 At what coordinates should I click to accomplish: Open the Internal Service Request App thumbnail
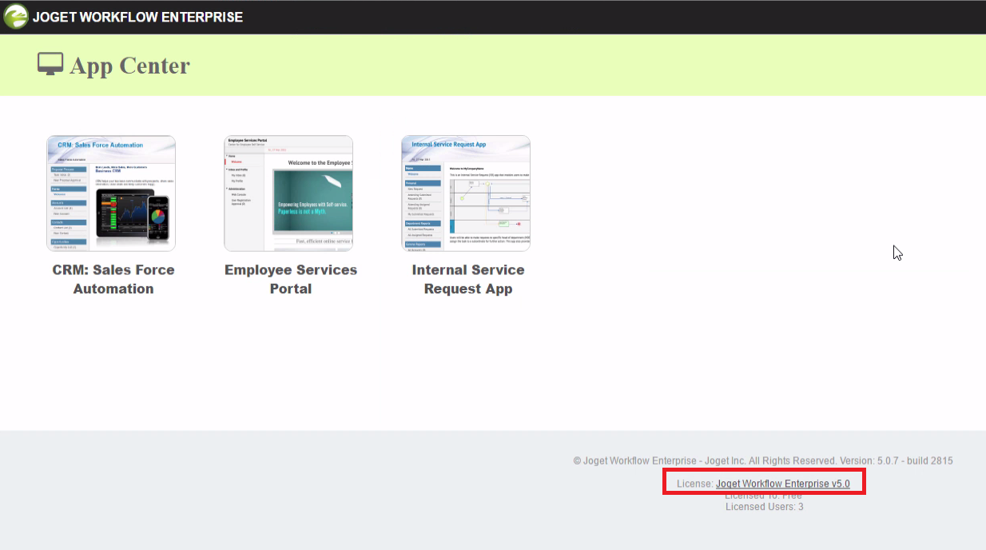466,193
